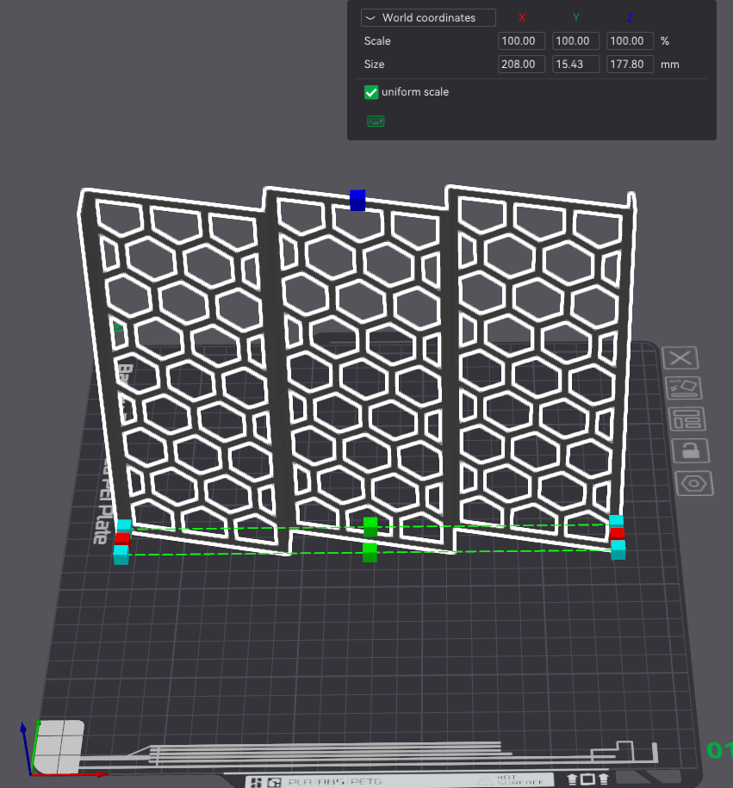This screenshot has height=788, width=733.
Task: Click the Size row label
Action: [x=374, y=65]
